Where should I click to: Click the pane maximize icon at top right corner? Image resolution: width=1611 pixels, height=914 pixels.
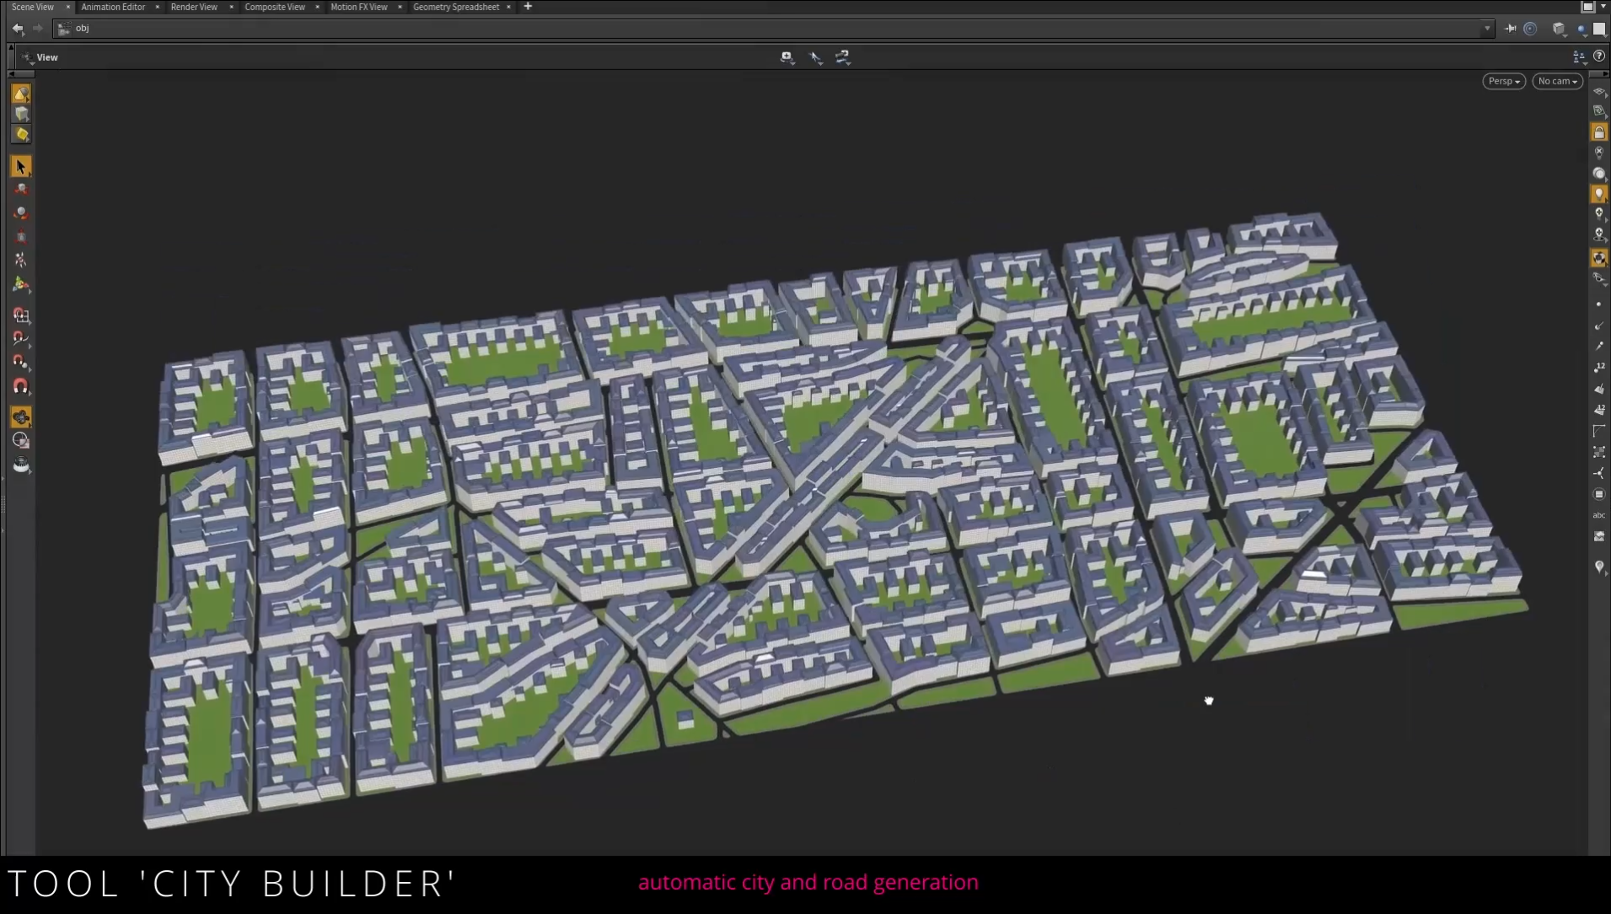(x=1588, y=7)
